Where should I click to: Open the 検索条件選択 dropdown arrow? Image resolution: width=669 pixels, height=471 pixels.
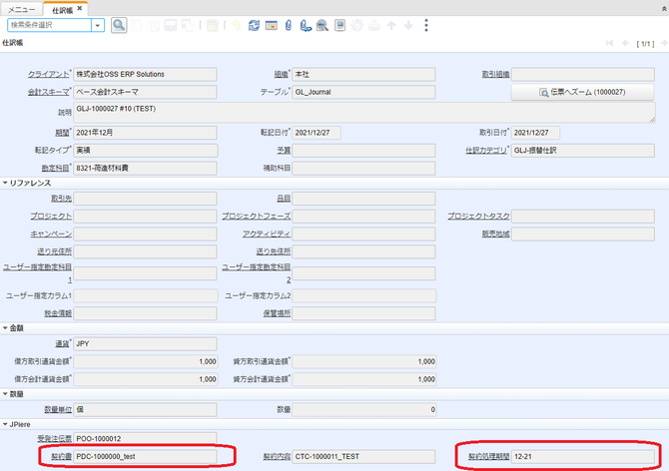[x=98, y=26]
